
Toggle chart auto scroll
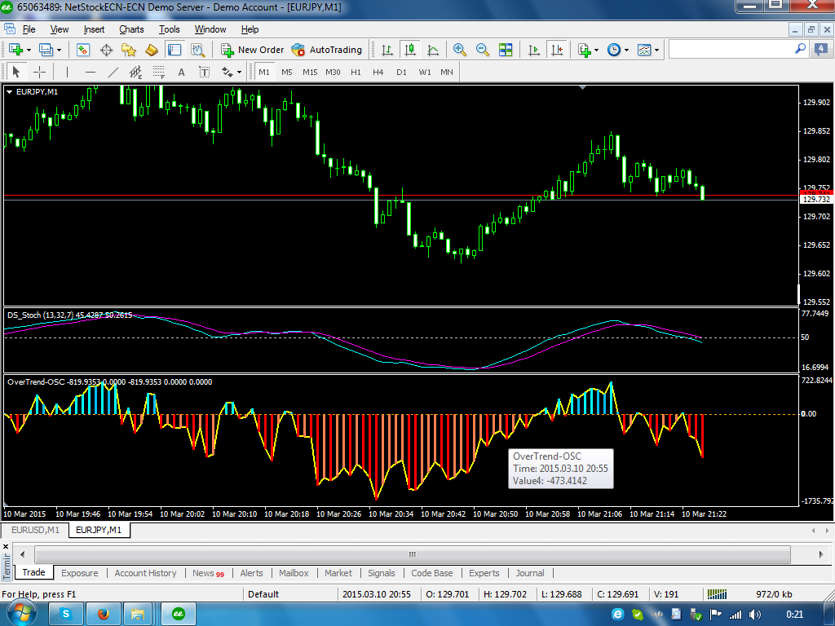(x=534, y=50)
